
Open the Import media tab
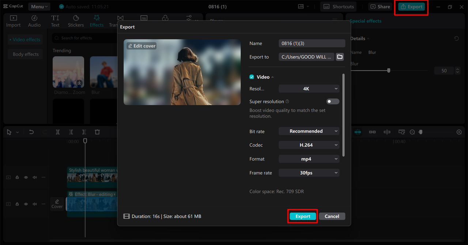pos(13,21)
